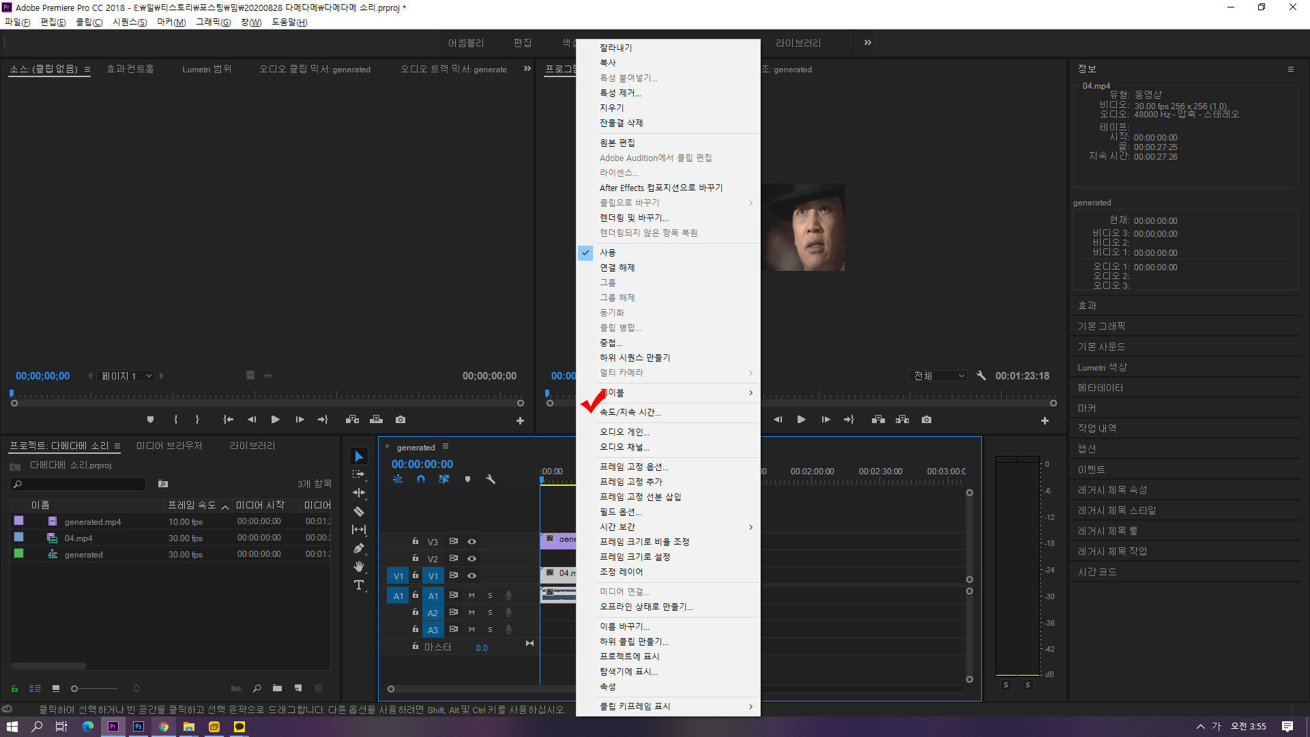Select 04.mp4 in project panel
The height and width of the screenshot is (737, 1310).
click(x=78, y=538)
